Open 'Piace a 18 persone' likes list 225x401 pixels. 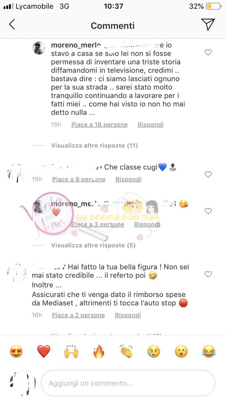(x=99, y=125)
